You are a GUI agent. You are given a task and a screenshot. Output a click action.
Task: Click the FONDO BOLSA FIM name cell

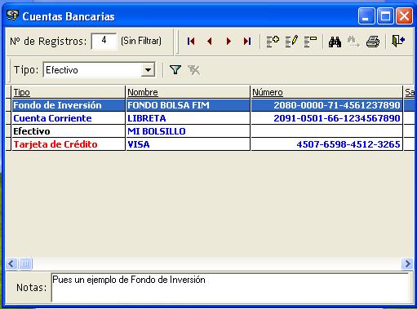pos(188,105)
